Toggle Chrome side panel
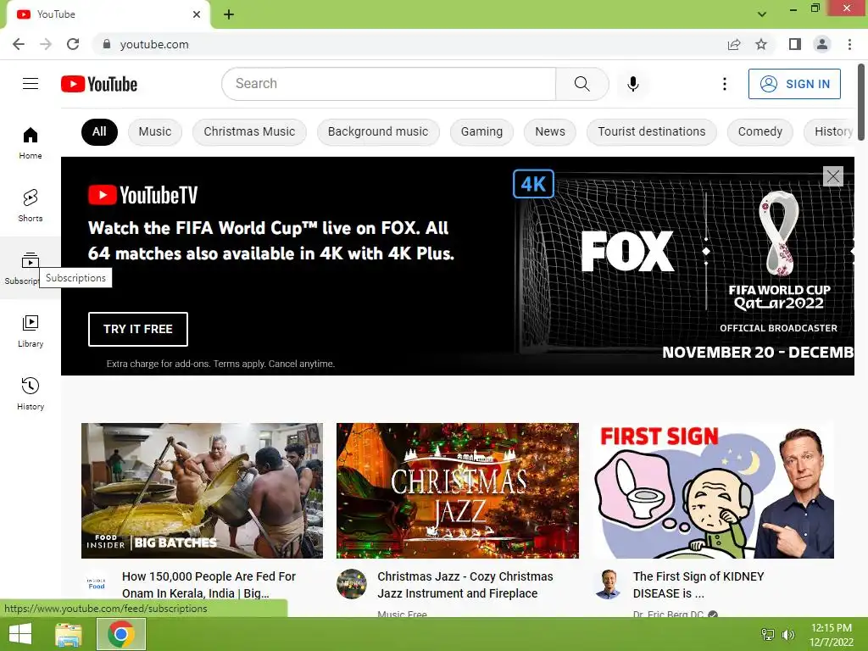 pos(795,44)
